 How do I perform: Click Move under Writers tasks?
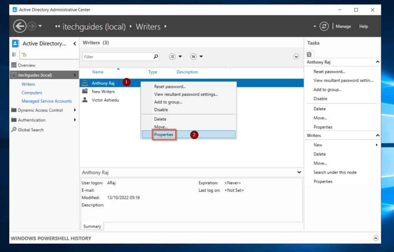320,163
